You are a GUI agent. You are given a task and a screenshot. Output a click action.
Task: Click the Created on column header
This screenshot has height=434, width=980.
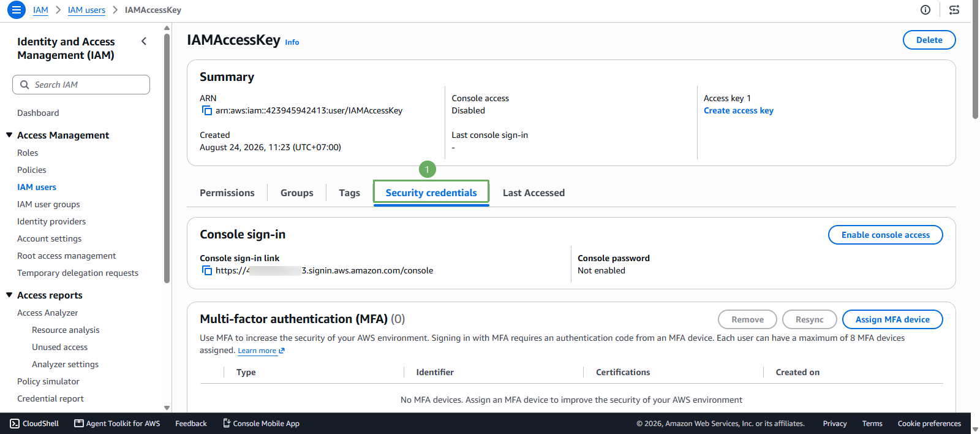click(x=797, y=372)
